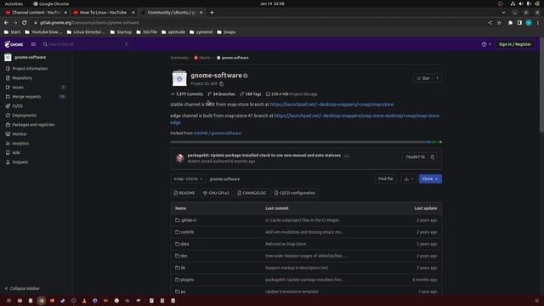Open the hamburger menu beside the GNOME logo
This screenshot has height=306, width=544.
click(x=33, y=44)
